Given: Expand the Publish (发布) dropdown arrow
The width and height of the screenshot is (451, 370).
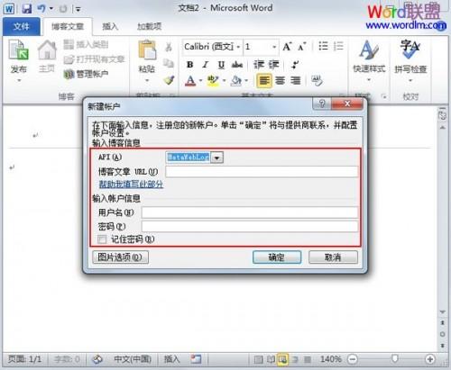Looking at the screenshot, I should tap(19, 80).
